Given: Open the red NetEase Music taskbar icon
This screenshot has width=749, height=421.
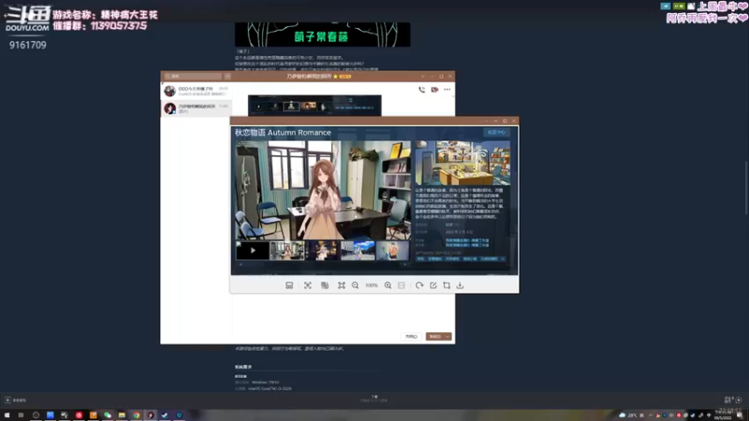Looking at the screenshot, I should click(x=79, y=415).
